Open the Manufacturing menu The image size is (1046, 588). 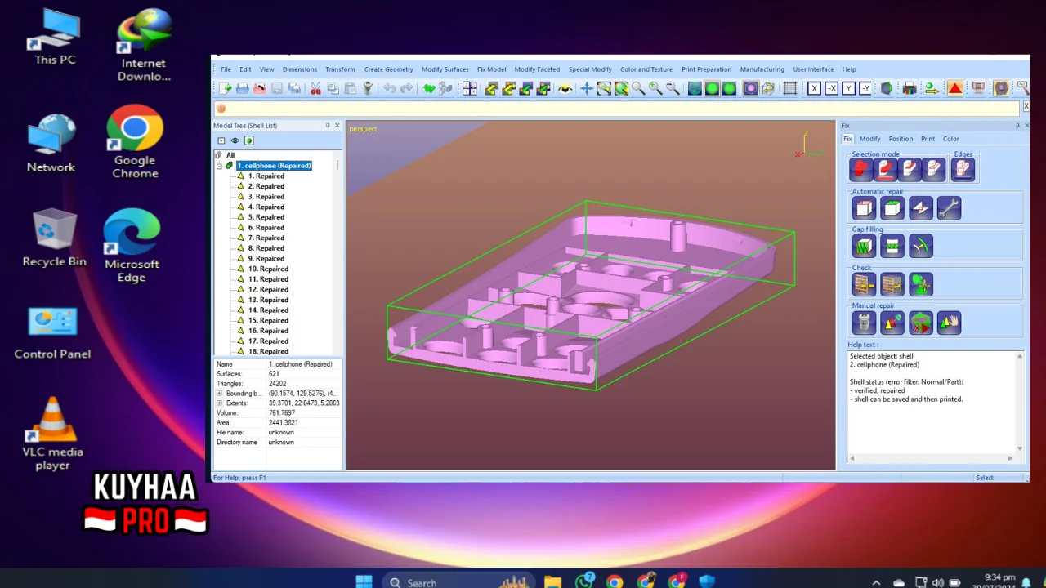pos(762,69)
